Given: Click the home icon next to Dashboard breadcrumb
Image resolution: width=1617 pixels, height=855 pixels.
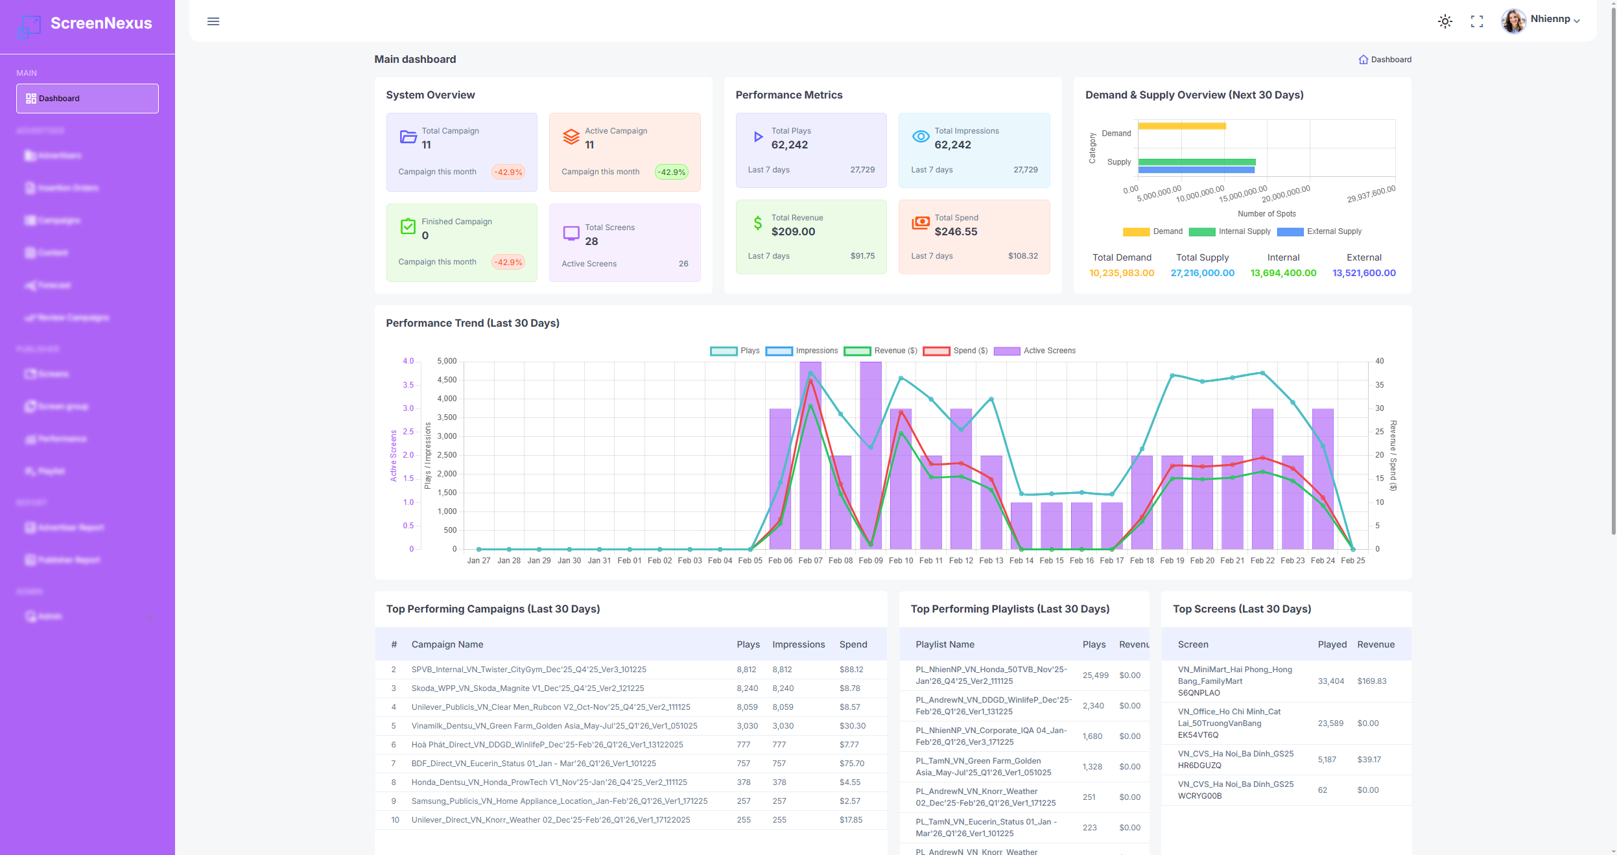Looking at the screenshot, I should (x=1363, y=60).
